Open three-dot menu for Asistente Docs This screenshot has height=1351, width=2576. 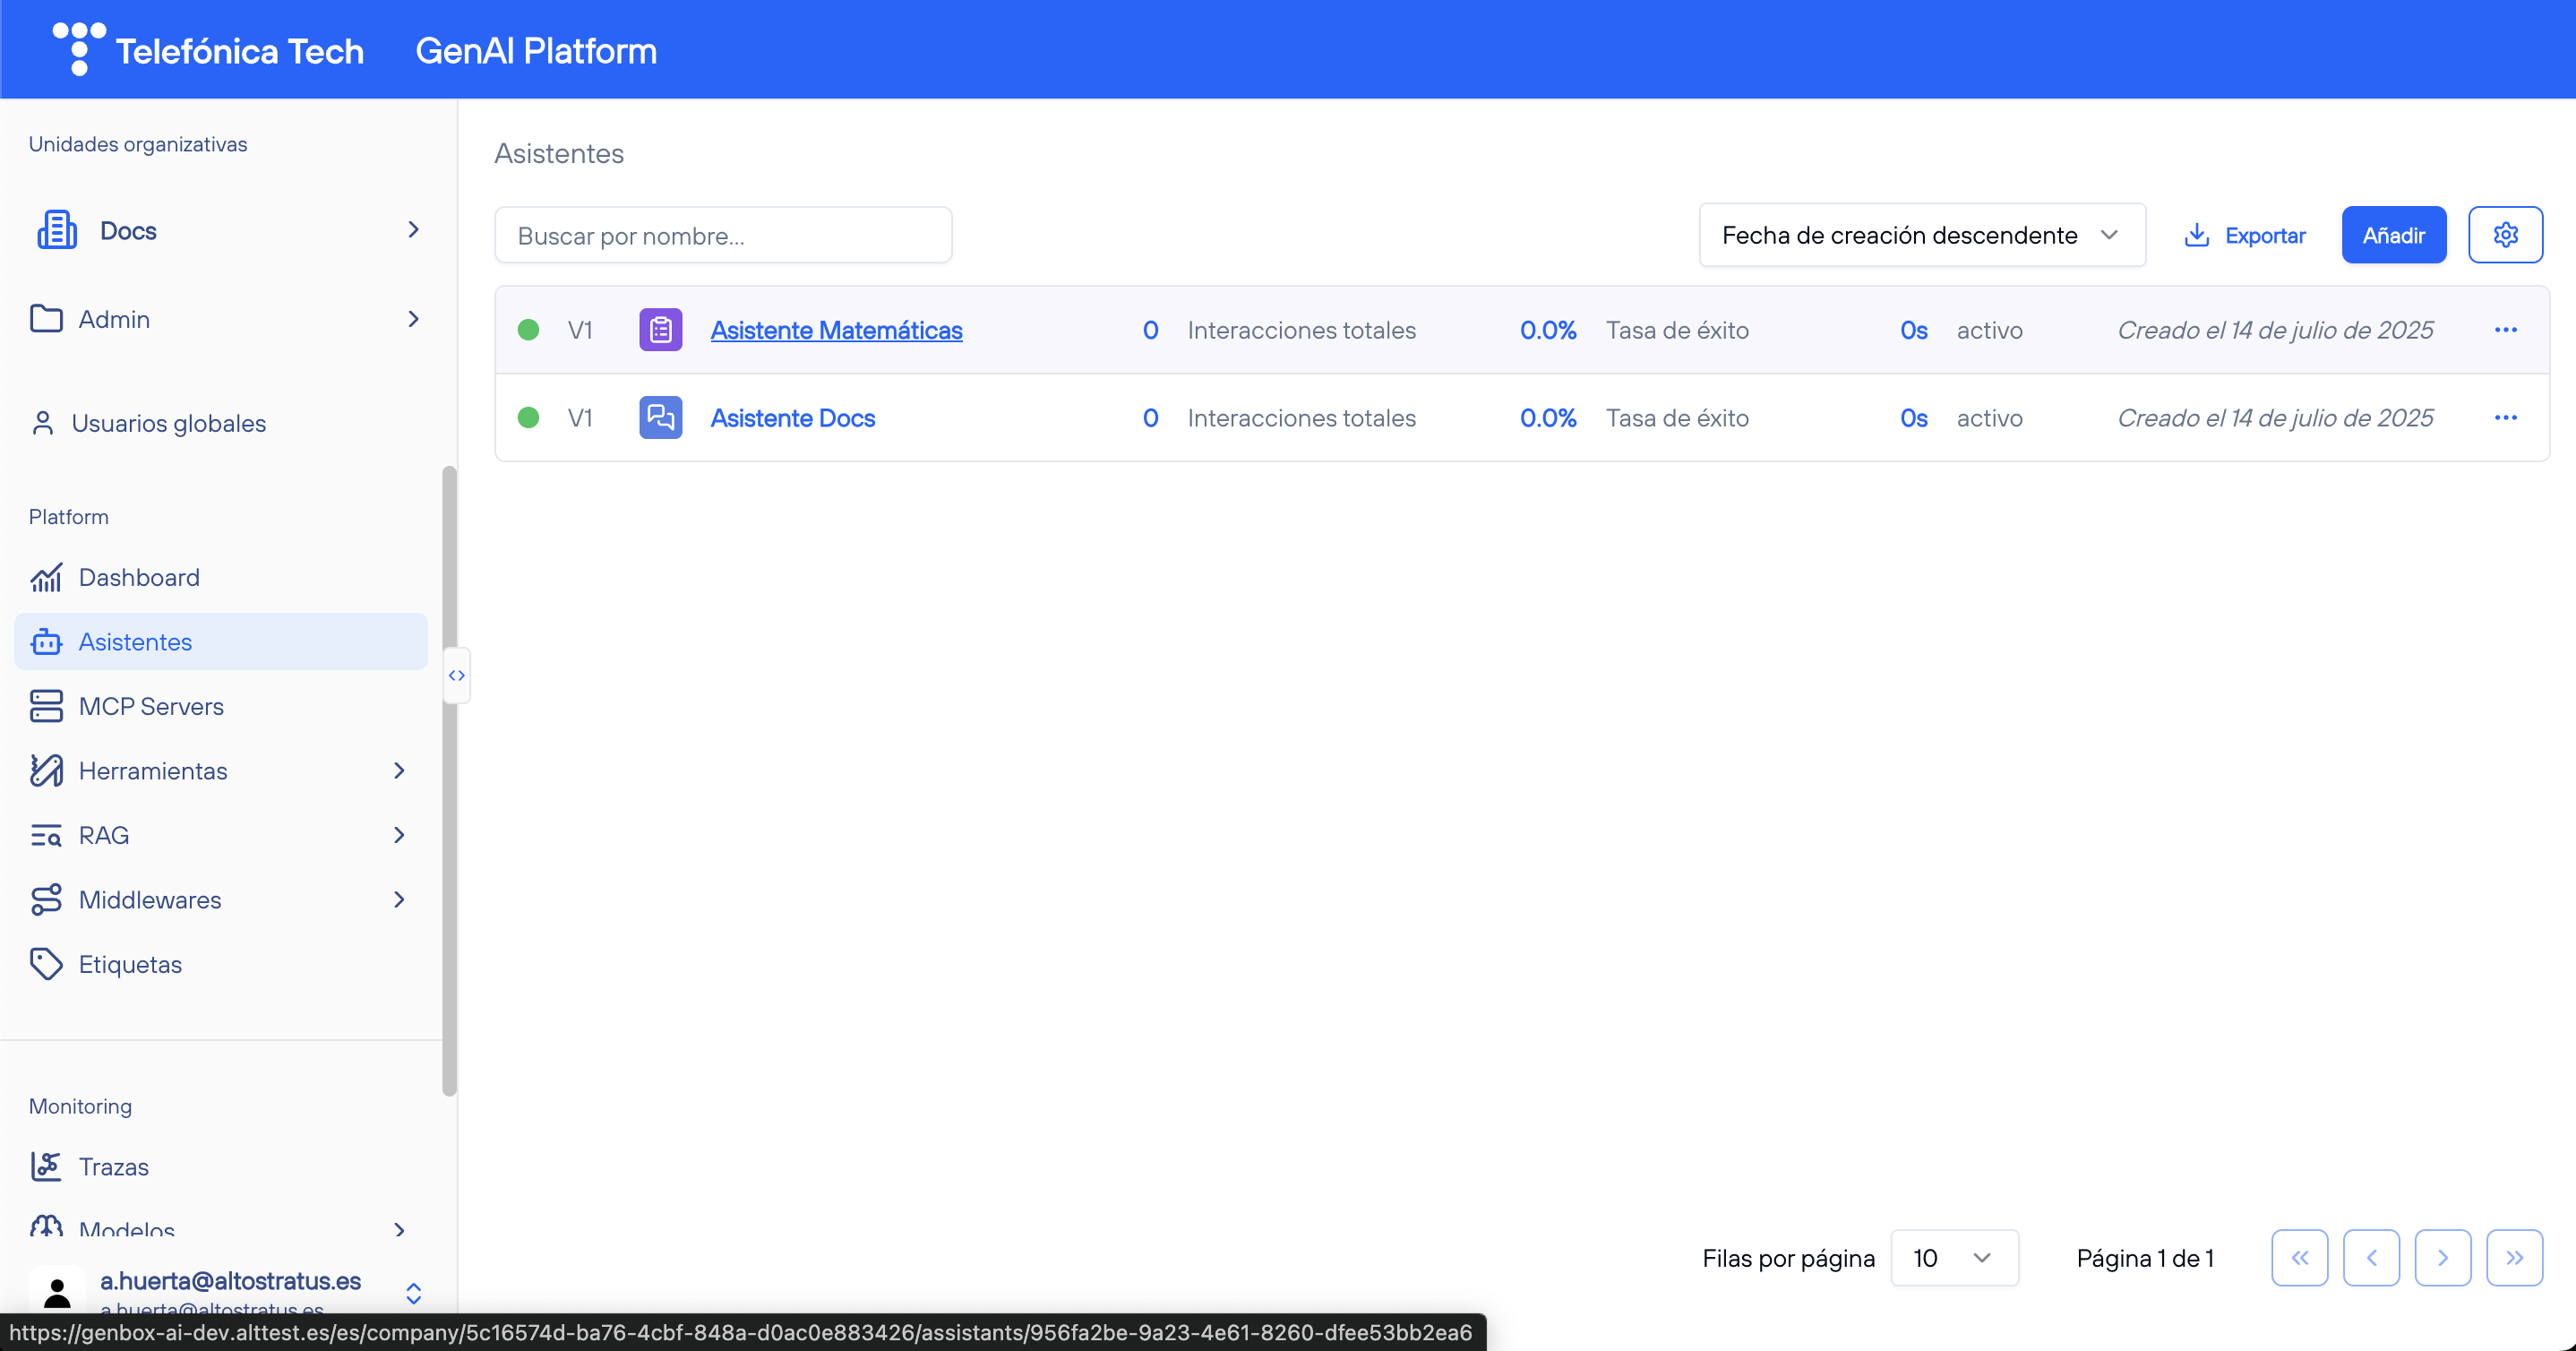point(2504,418)
